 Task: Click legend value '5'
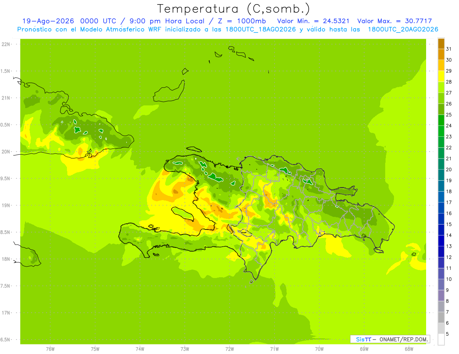pos(448,334)
